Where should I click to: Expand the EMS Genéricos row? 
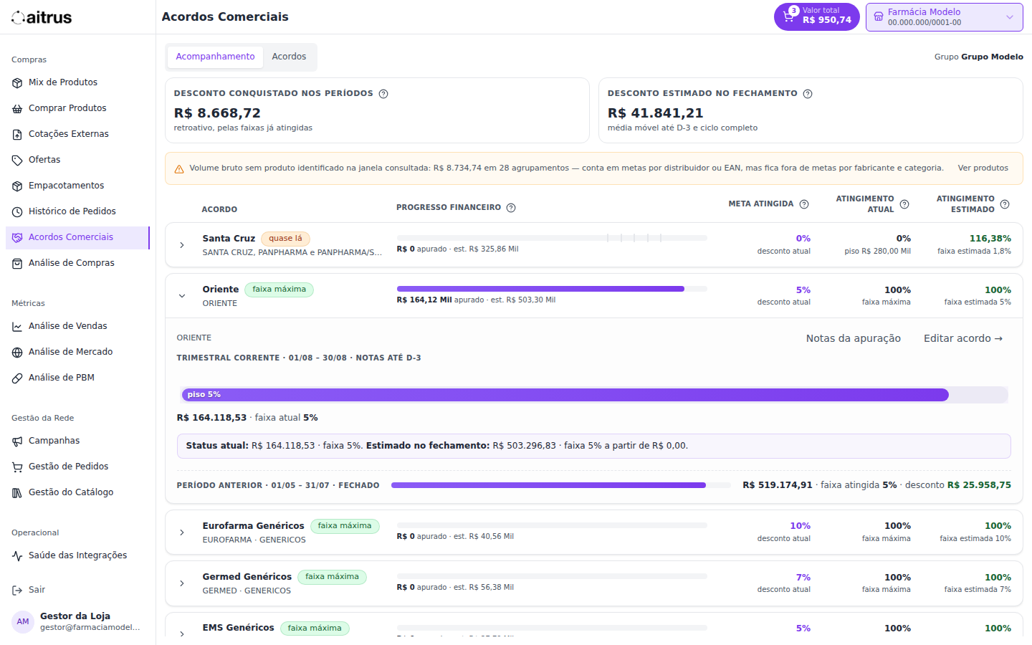(x=182, y=634)
